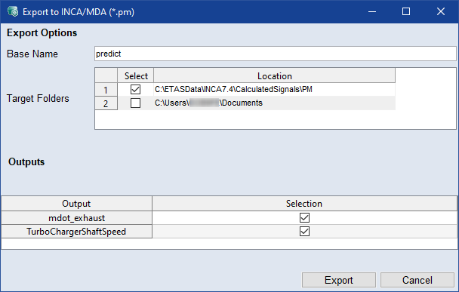Image resolution: width=459 pixels, height=292 pixels.
Task: Click the application icon in title bar
Action: 13,12
